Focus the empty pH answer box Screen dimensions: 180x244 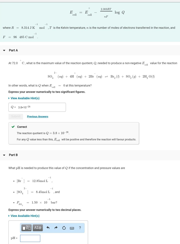click(x=30, y=238)
